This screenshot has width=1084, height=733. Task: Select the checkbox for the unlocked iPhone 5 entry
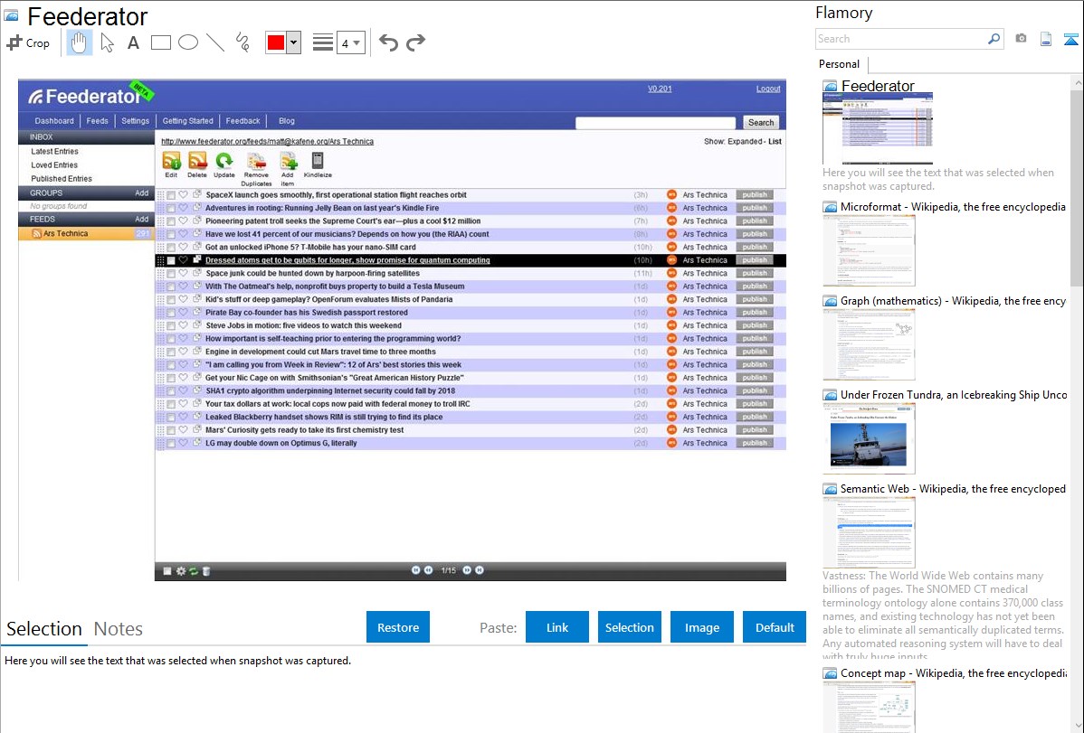pos(171,248)
